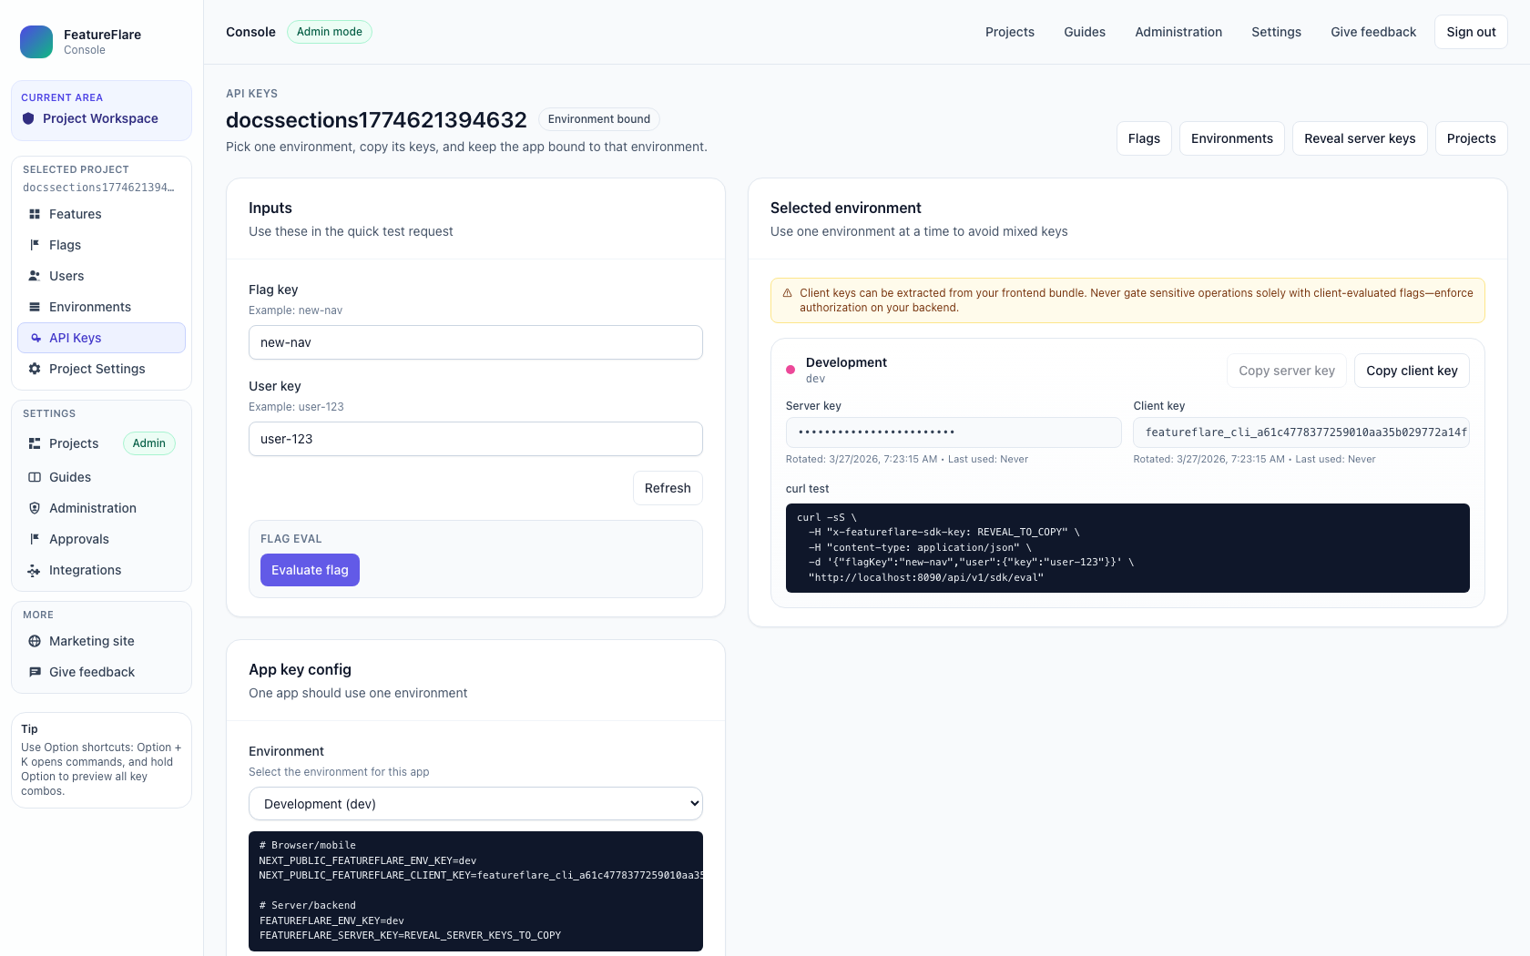The image size is (1530, 956).
Task: Click the Environment bound badge
Action: click(599, 119)
